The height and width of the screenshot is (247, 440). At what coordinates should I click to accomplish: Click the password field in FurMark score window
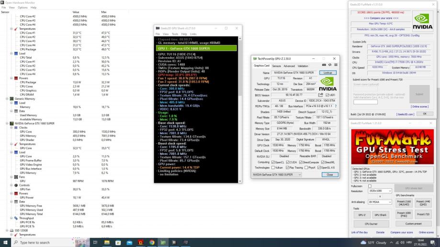tap(365, 102)
